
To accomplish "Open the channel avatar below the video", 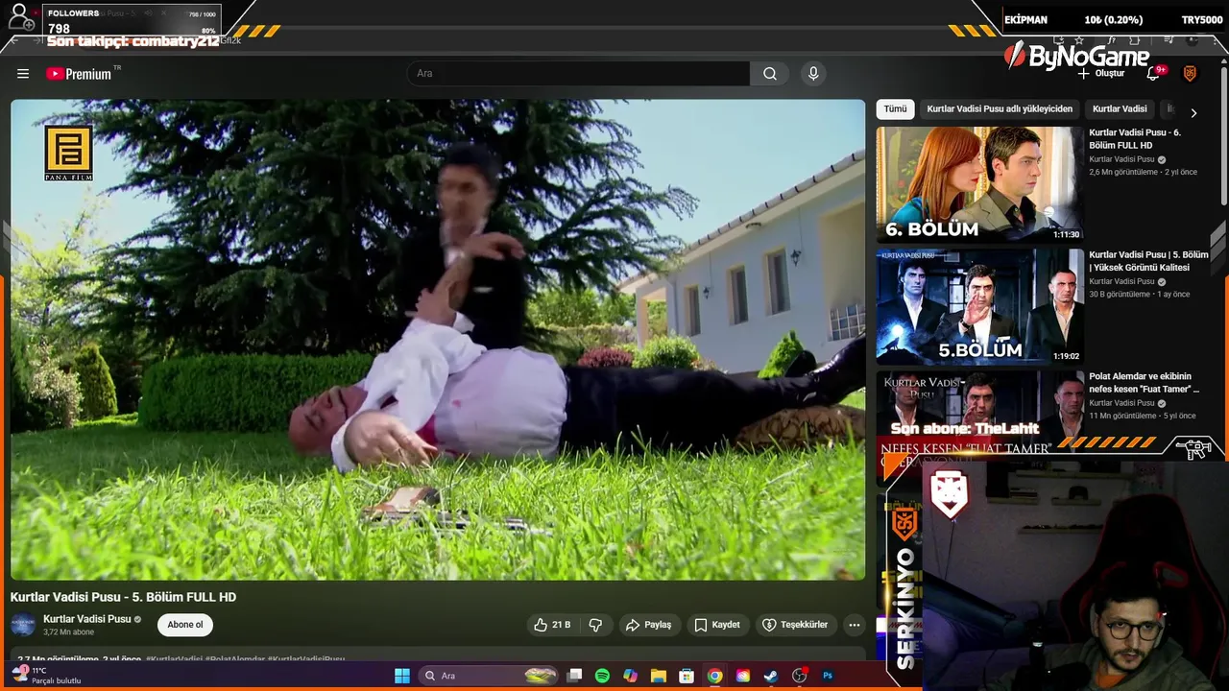I will click(23, 625).
